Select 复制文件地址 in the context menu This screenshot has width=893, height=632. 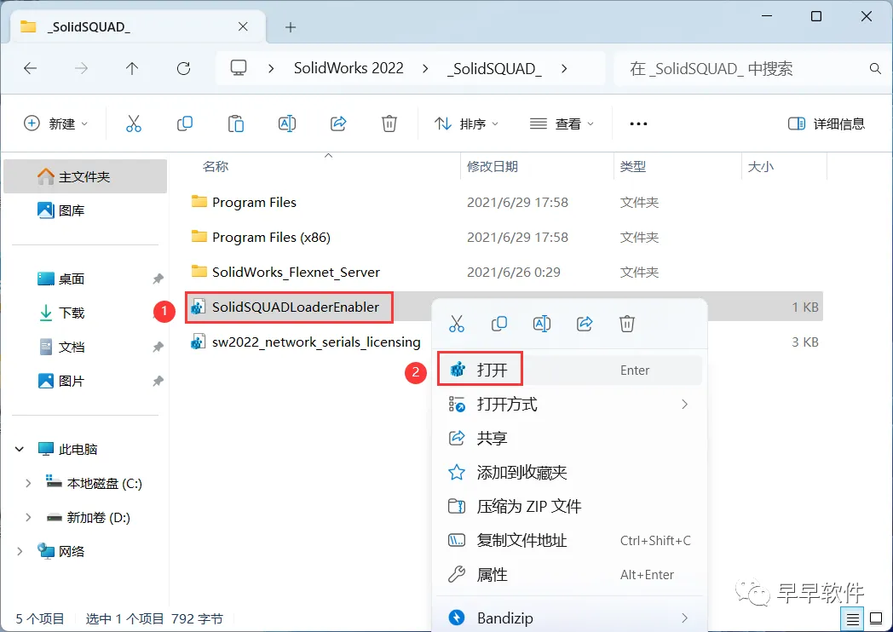(x=569, y=541)
